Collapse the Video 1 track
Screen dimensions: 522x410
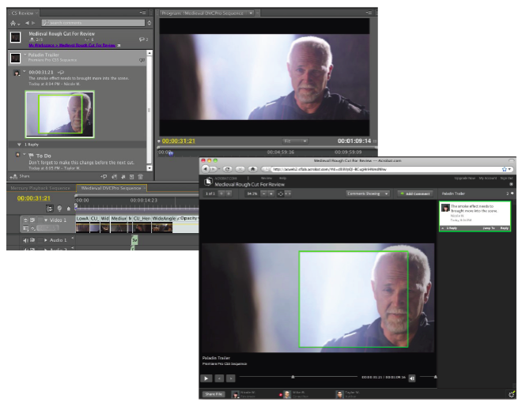[x=46, y=220]
